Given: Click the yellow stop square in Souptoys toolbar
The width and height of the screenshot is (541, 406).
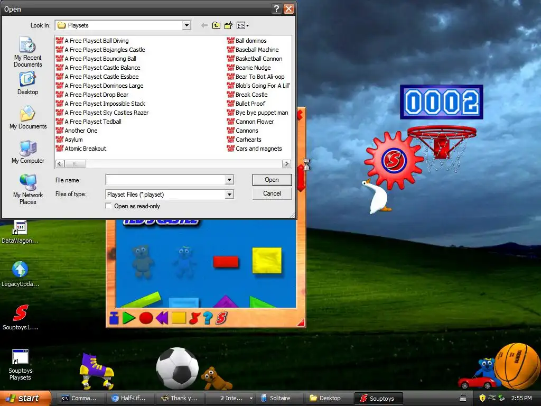Looking at the screenshot, I should point(179,318).
